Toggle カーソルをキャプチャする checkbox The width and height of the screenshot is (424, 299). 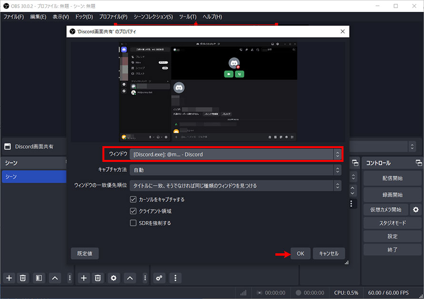[133, 199]
